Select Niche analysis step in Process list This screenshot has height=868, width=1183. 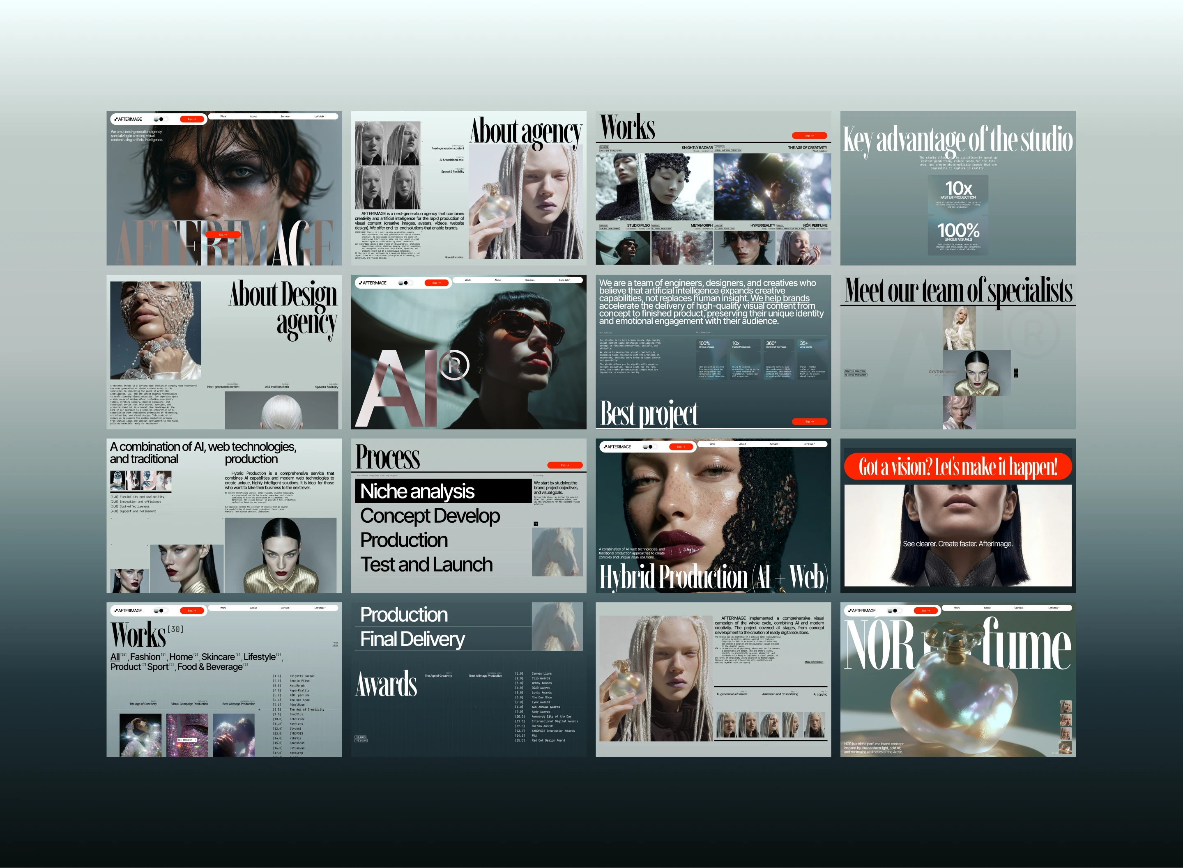point(444,491)
